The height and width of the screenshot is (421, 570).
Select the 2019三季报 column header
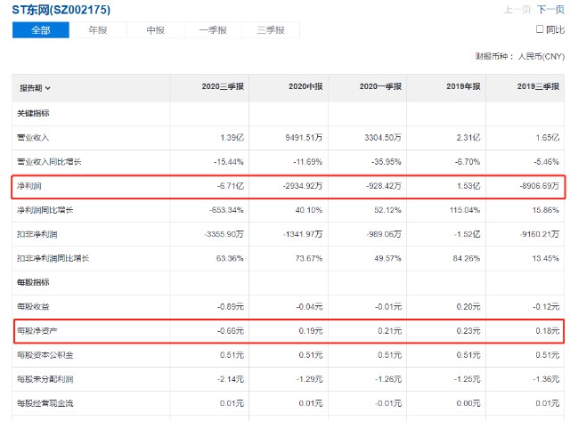point(538,86)
